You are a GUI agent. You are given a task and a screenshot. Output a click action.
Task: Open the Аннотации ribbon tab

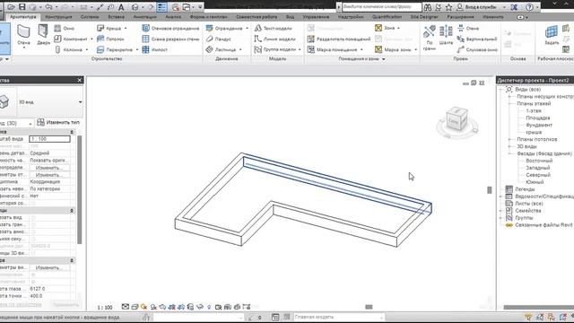tap(145, 17)
